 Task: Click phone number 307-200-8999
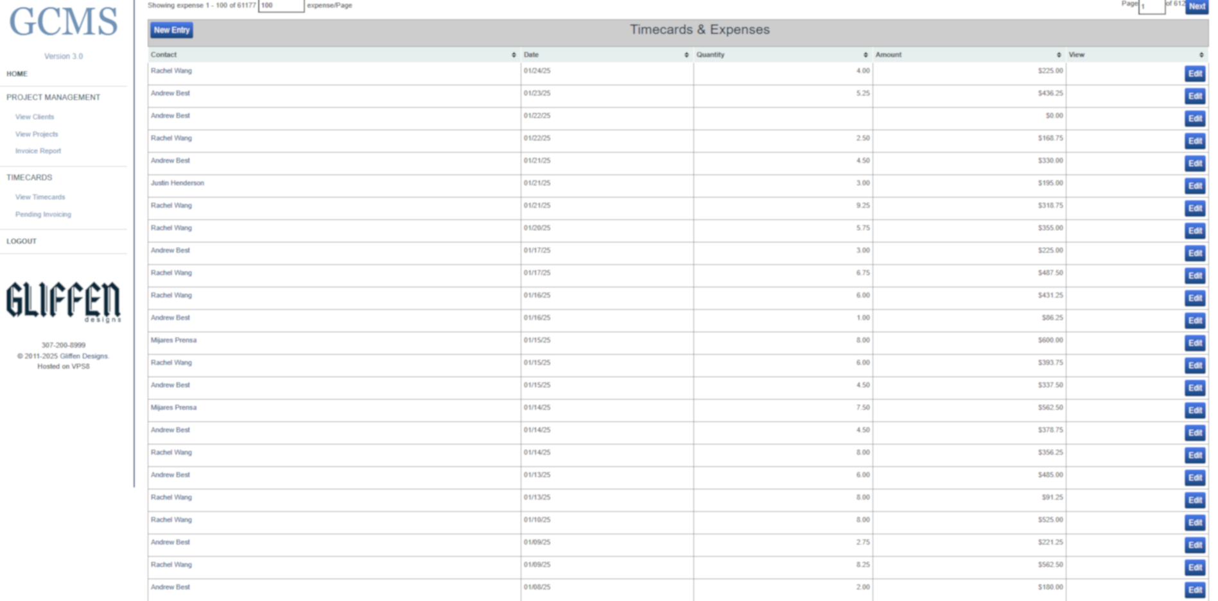(64, 345)
